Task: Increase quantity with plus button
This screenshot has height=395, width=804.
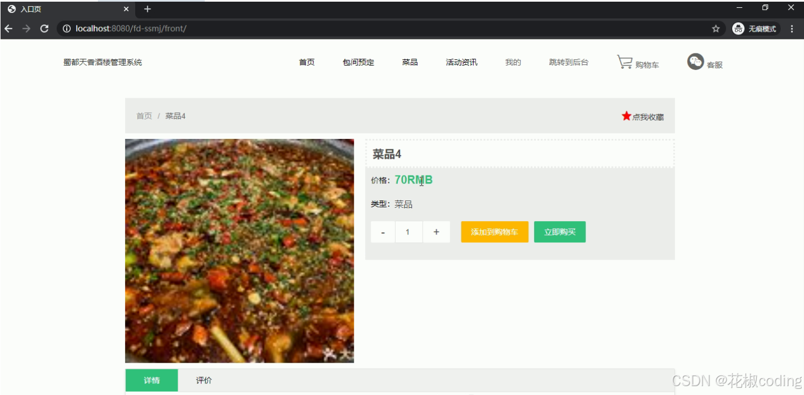Action: (x=436, y=232)
